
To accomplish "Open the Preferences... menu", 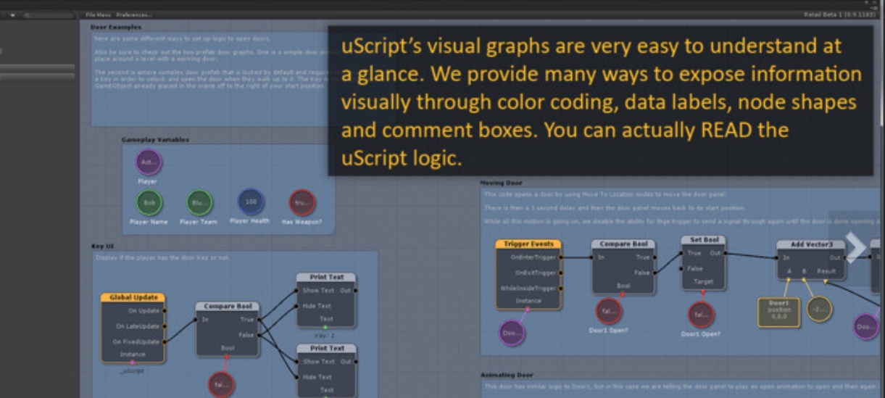I will [x=134, y=14].
